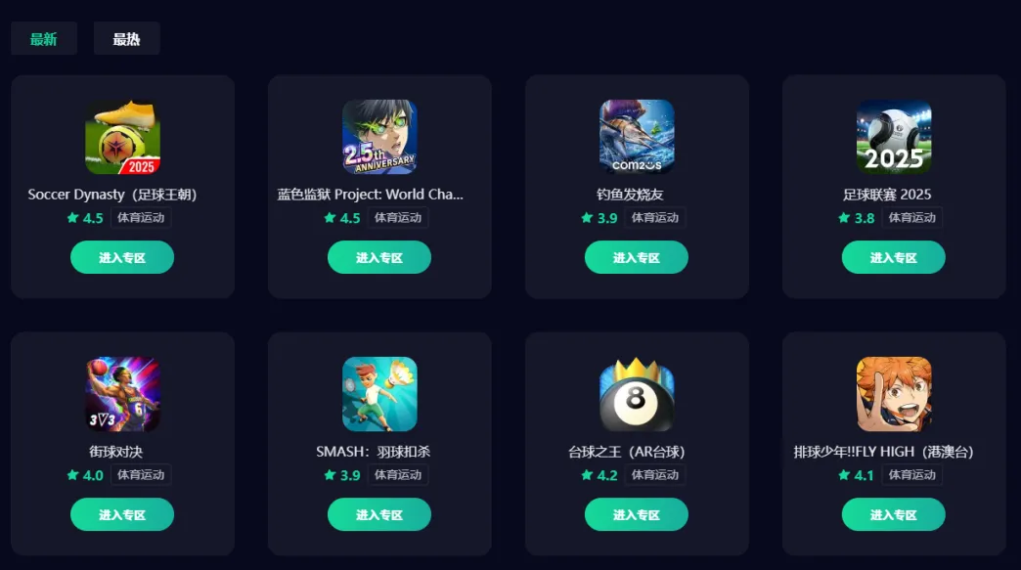Open the SMASH badminton game icon
Viewport: 1021px width, 570px height.
(379, 394)
